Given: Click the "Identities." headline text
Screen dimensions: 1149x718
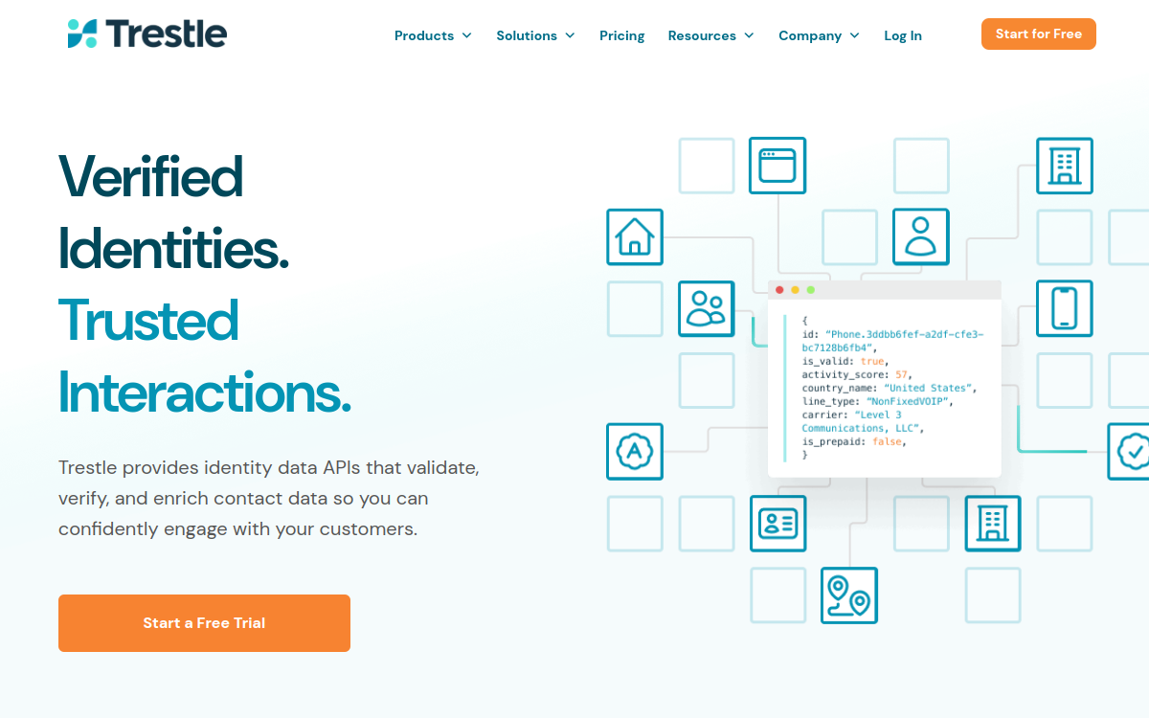Looking at the screenshot, I should coord(173,248).
